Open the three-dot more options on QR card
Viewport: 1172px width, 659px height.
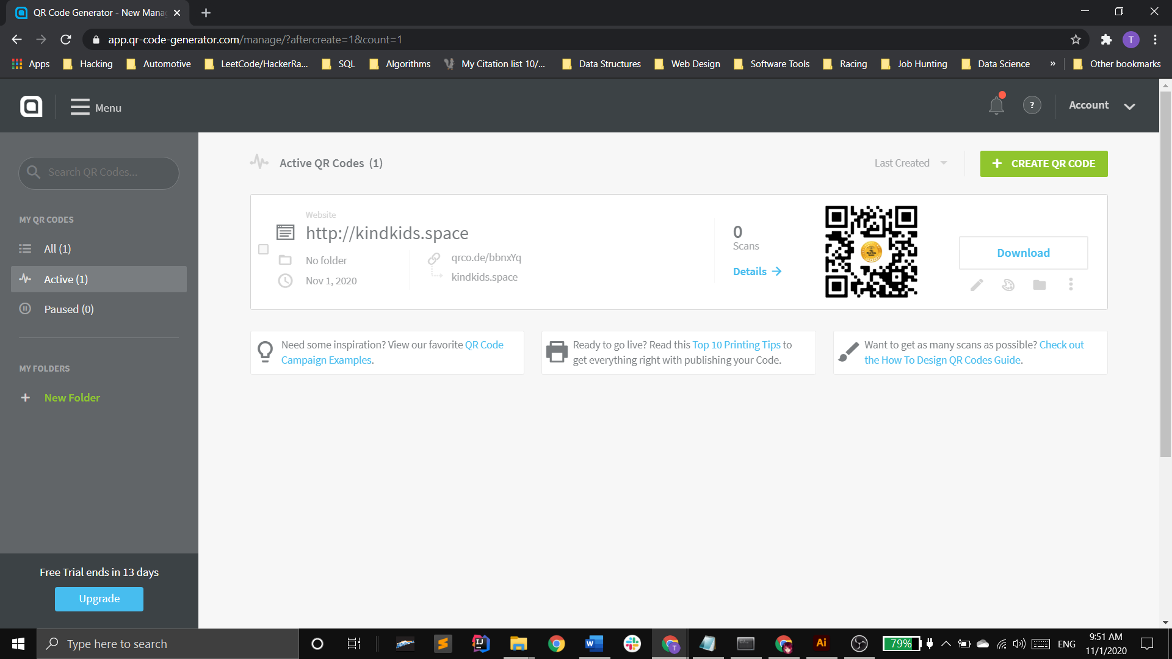(1071, 284)
